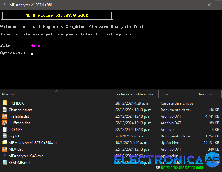Select the MEA.dat file name
Screen dimensions: 222x172
point(15,149)
